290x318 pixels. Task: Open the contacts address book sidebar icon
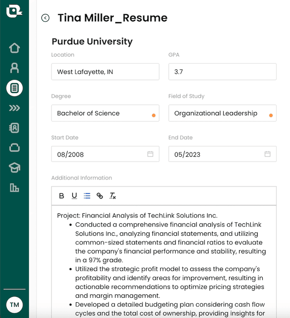(x=14, y=128)
